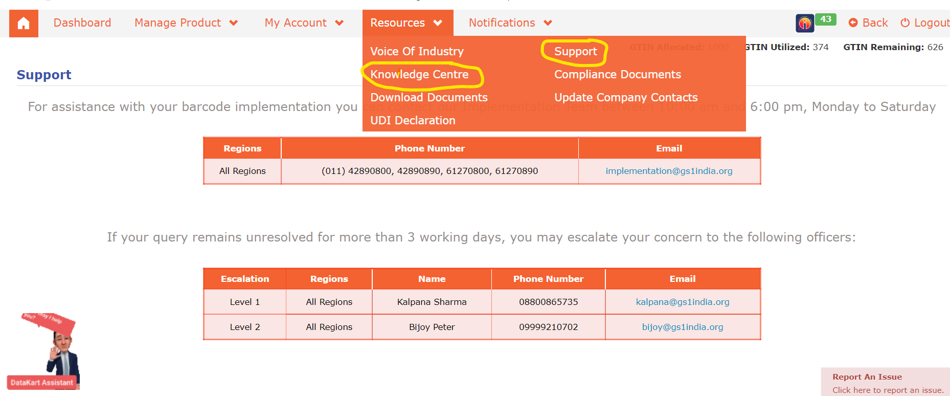
Task: Click the Logout link text
Action: point(932,23)
